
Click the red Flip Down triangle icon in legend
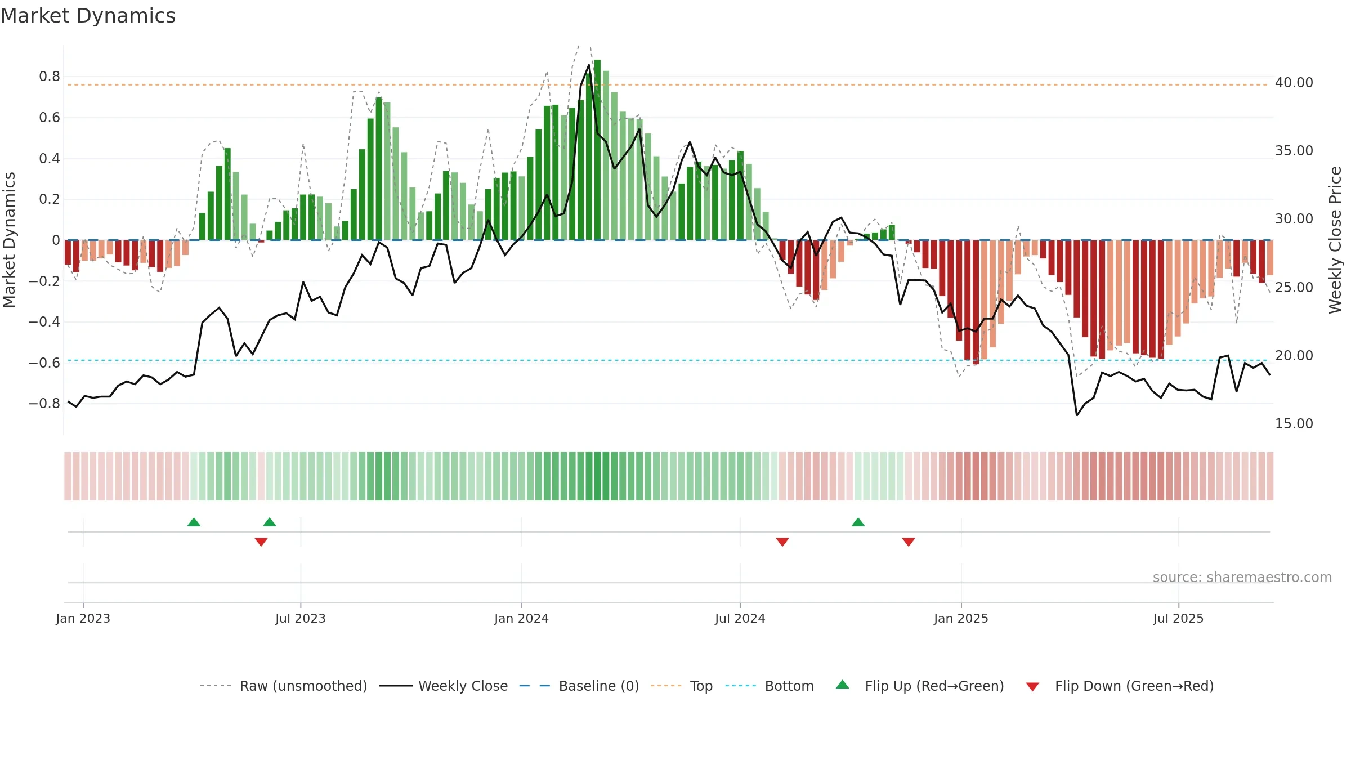click(x=1032, y=687)
